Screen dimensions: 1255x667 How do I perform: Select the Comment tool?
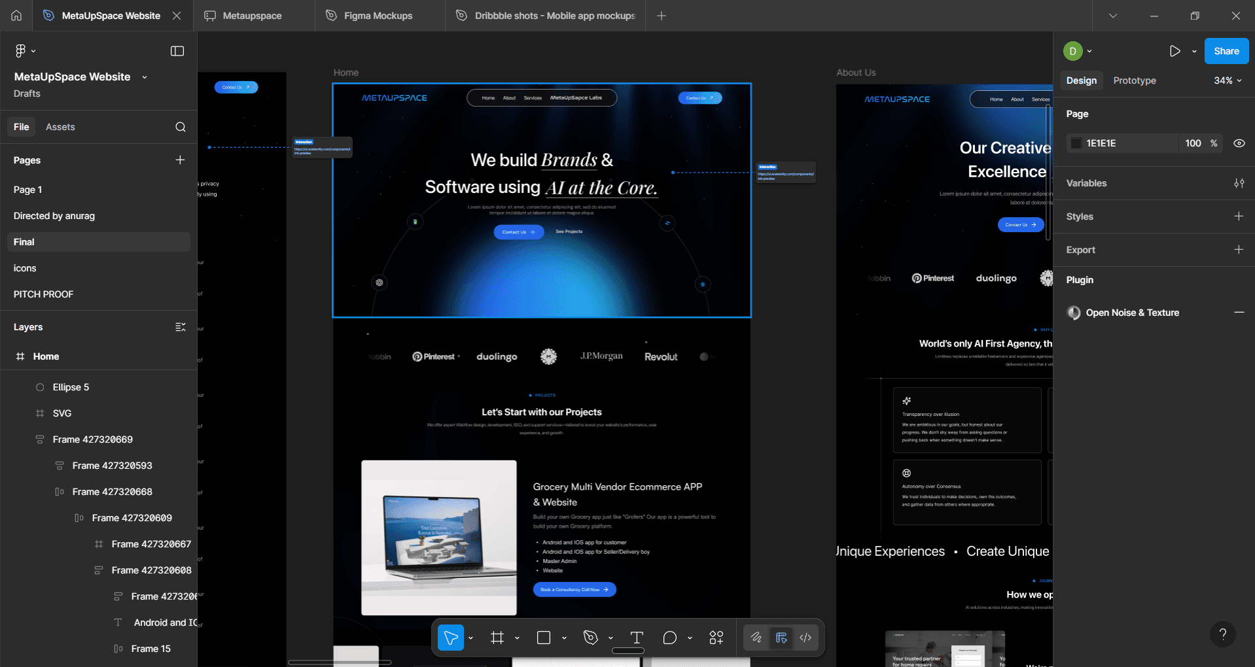point(669,638)
